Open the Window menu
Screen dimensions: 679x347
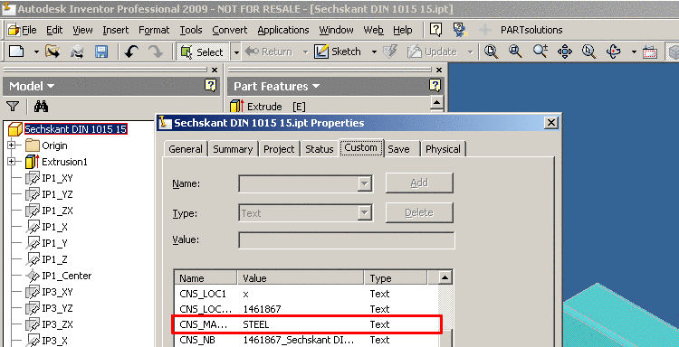click(x=336, y=30)
